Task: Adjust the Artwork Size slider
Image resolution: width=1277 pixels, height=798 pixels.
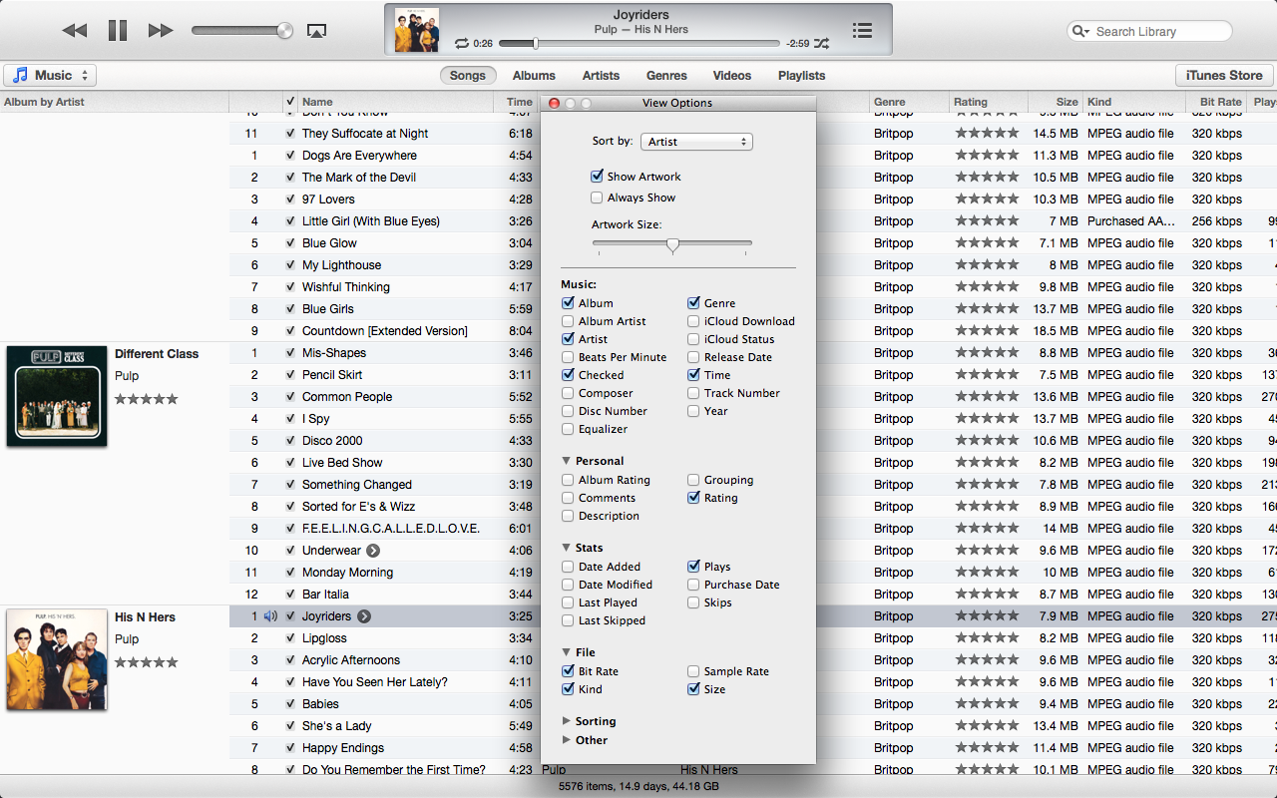Action: [x=672, y=244]
